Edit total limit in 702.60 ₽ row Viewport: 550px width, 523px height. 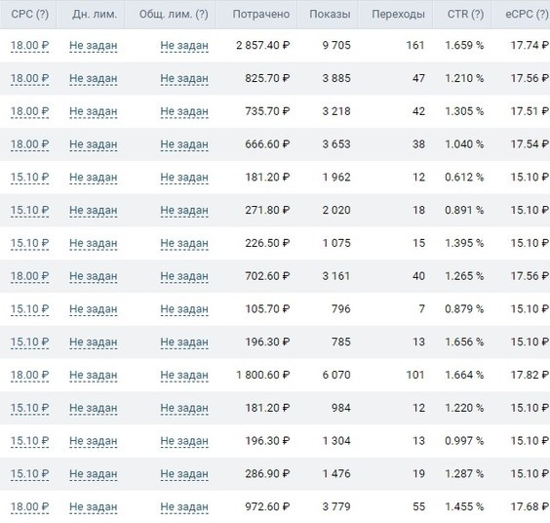click(184, 276)
